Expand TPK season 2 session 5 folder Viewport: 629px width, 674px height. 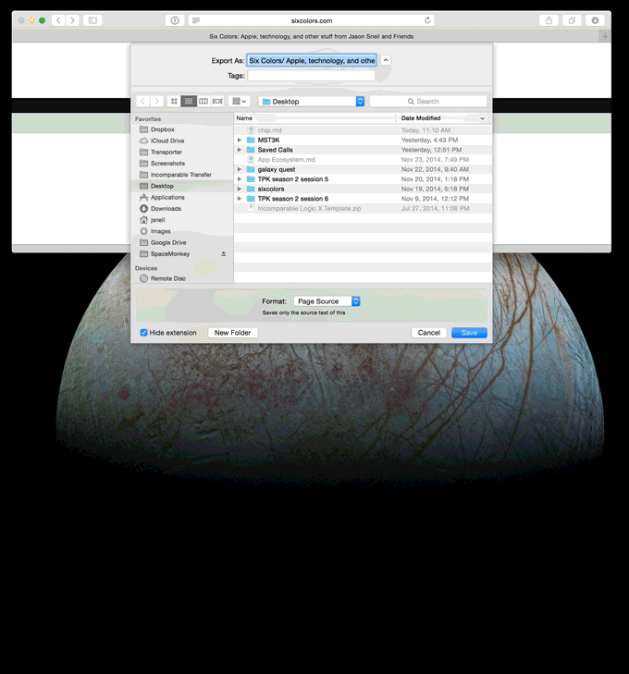pyautogui.click(x=240, y=179)
